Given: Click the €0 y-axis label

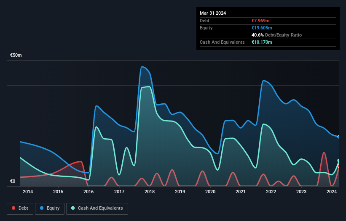Looking at the screenshot, I should pos(13,182).
